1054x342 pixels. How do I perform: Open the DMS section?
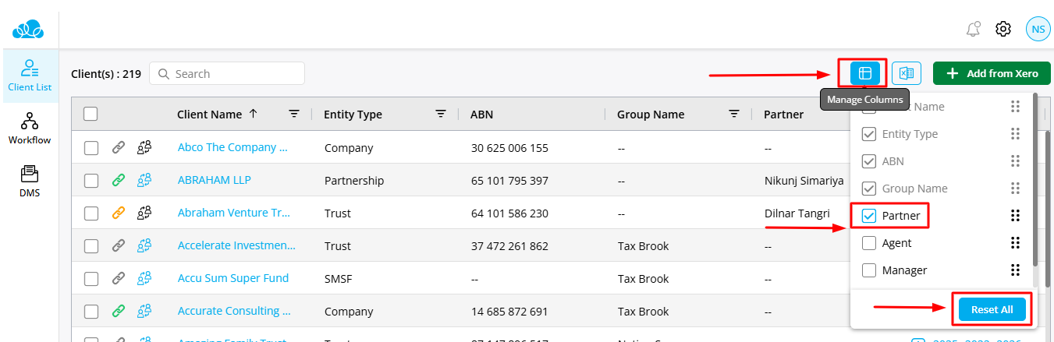click(30, 181)
